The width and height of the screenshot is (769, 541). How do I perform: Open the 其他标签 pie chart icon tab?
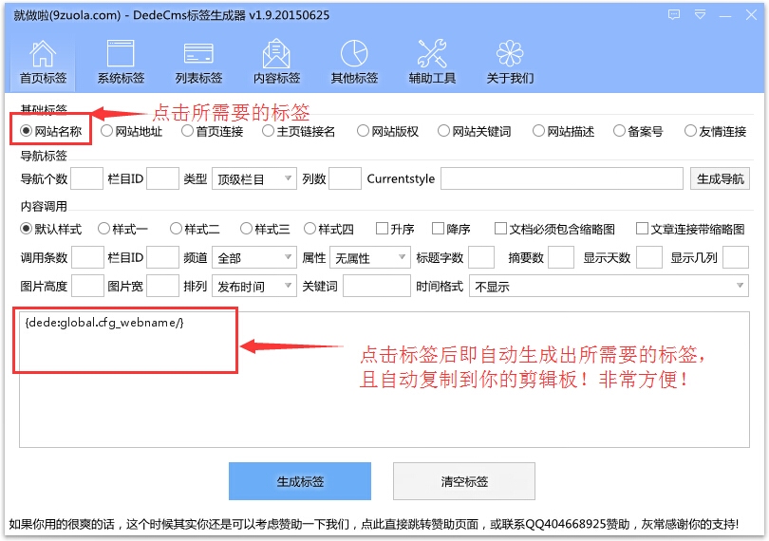tap(354, 63)
